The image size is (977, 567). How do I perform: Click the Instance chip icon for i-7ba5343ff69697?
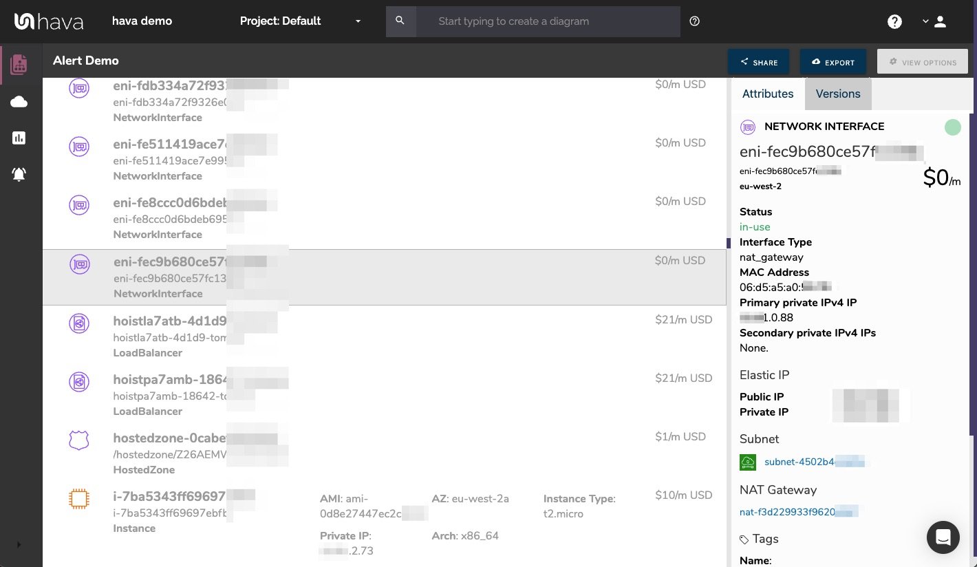point(79,498)
